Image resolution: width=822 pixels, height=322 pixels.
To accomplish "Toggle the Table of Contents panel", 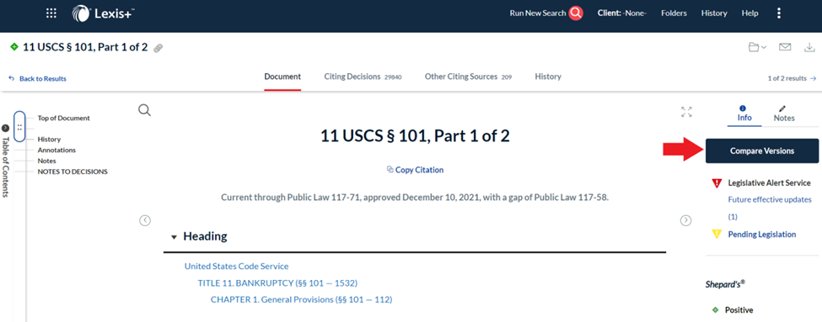I will (5, 161).
